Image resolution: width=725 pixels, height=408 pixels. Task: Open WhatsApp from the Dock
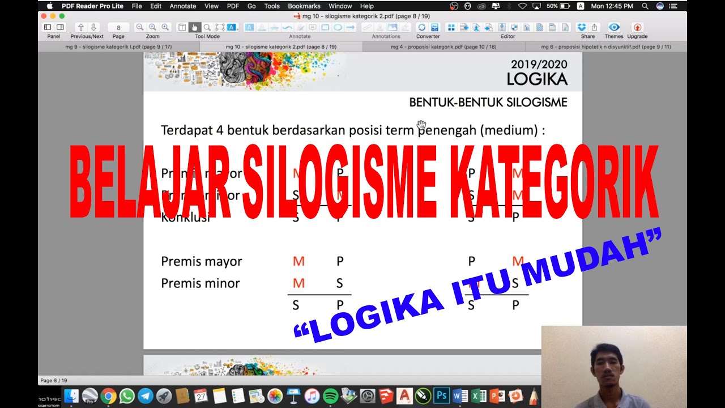(x=127, y=396)
